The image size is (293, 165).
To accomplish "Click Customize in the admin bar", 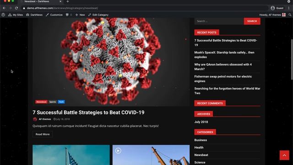I will [54, 15].
